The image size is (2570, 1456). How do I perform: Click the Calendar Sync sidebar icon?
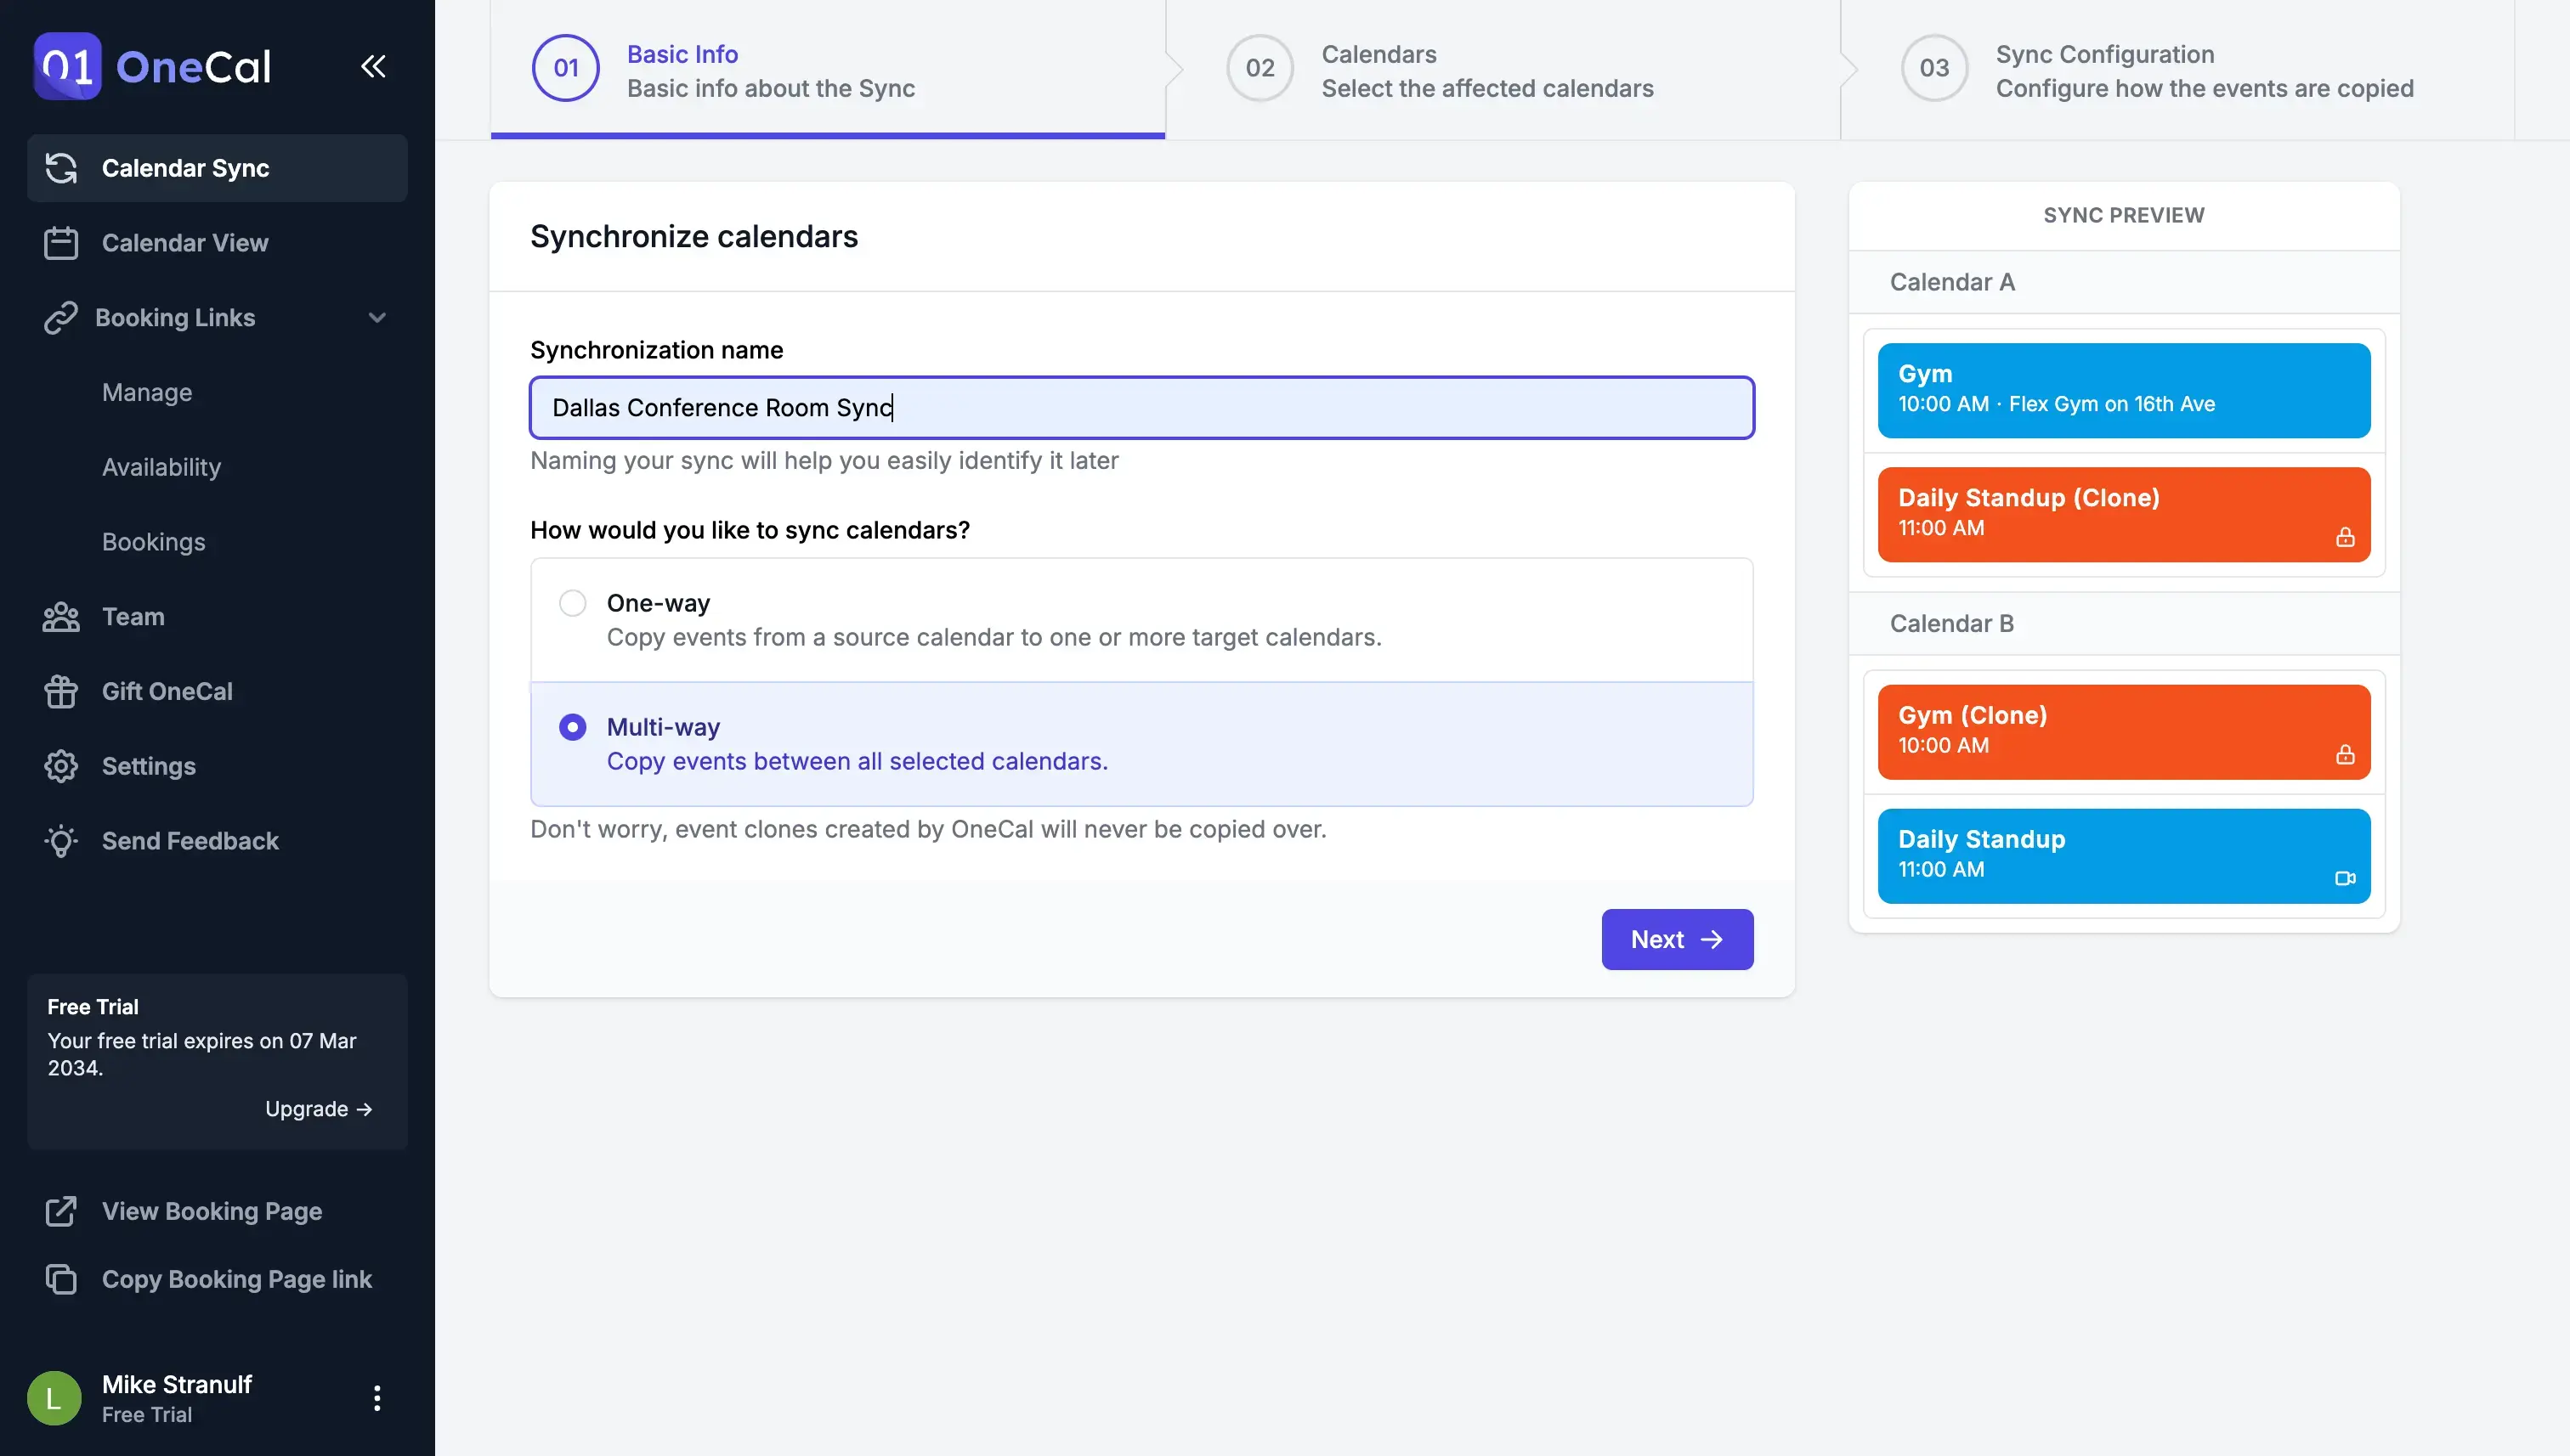(x=62, y=167)
